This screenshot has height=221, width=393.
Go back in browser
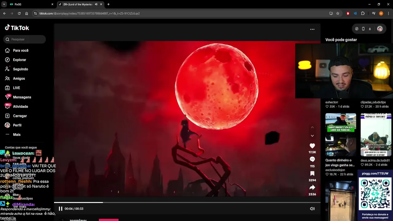point(4,14)
